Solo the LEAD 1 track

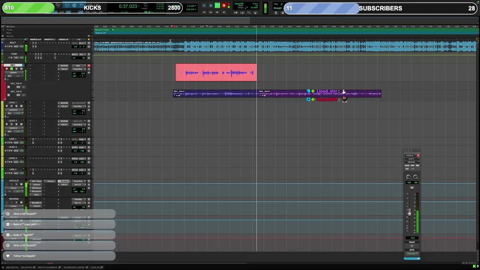tap(16, 106)
